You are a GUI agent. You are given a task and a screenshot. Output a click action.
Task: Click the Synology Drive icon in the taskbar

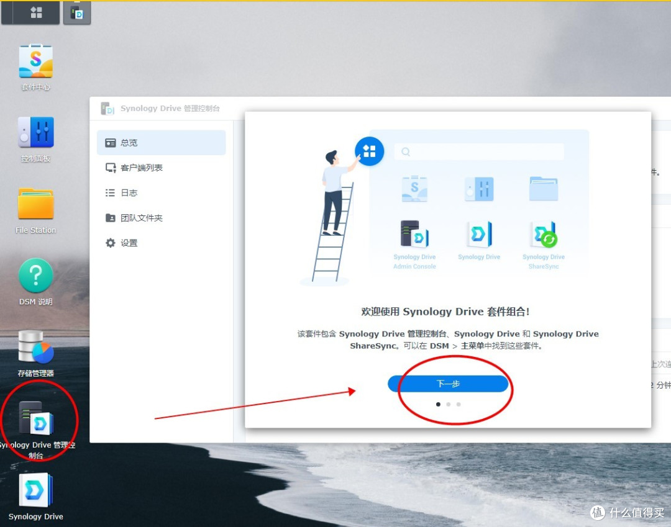[77, 12]
